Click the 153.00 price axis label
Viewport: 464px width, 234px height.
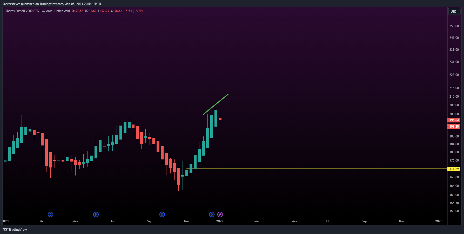point(454,211)
